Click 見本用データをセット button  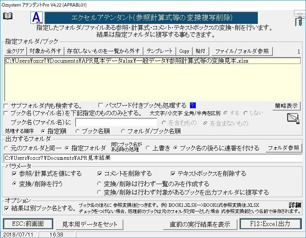click(x=89, y=225)
